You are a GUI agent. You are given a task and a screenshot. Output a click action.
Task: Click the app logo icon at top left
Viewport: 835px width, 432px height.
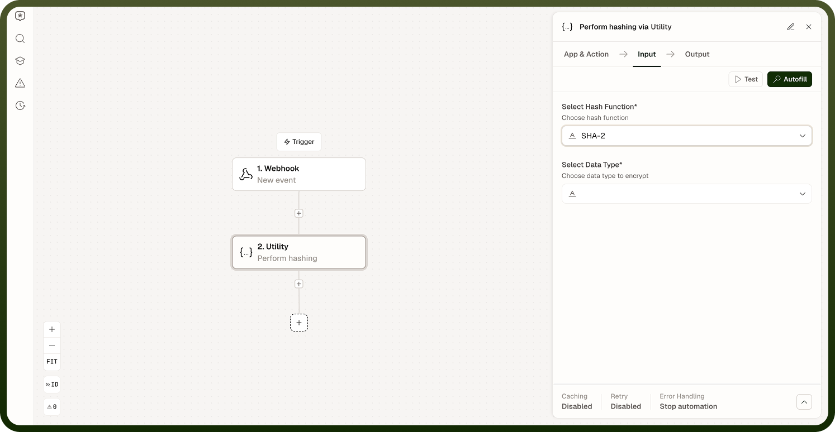[20, 17]
